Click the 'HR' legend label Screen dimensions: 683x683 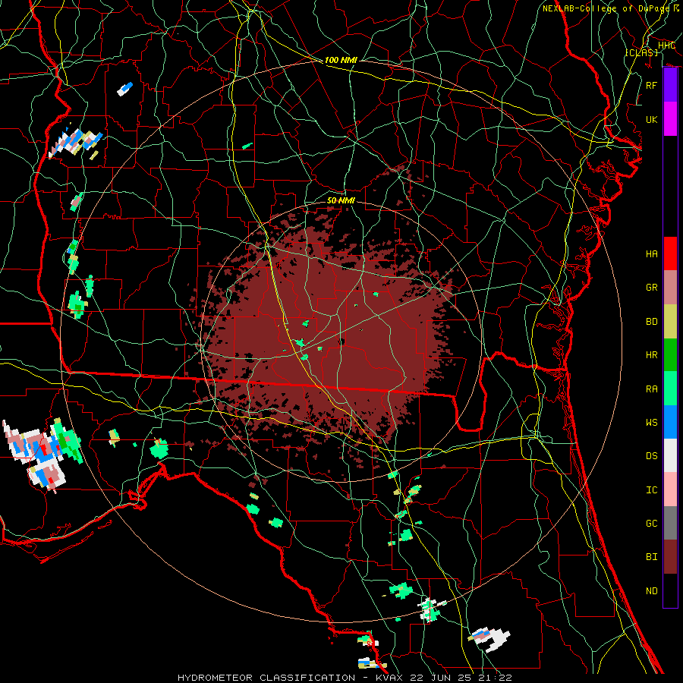point(651,355)
